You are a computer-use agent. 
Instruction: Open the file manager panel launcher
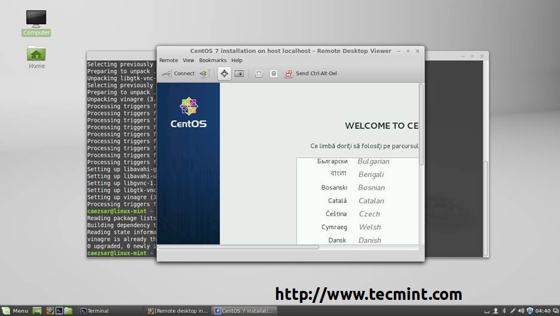pos(69,311)
